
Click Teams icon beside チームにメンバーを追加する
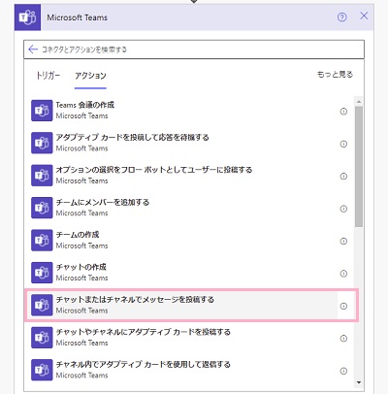[42, 208]
